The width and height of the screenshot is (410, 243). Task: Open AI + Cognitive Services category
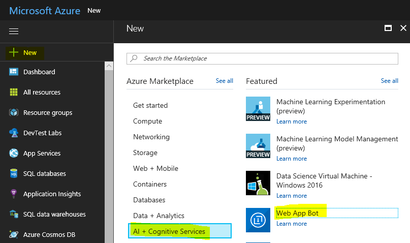click(169, 231)
